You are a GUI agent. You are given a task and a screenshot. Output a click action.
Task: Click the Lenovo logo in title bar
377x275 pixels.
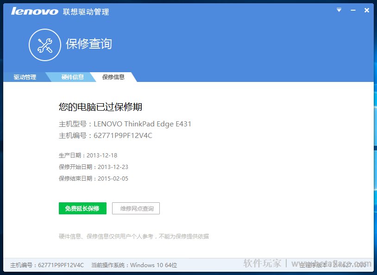(x=35, y=11)
